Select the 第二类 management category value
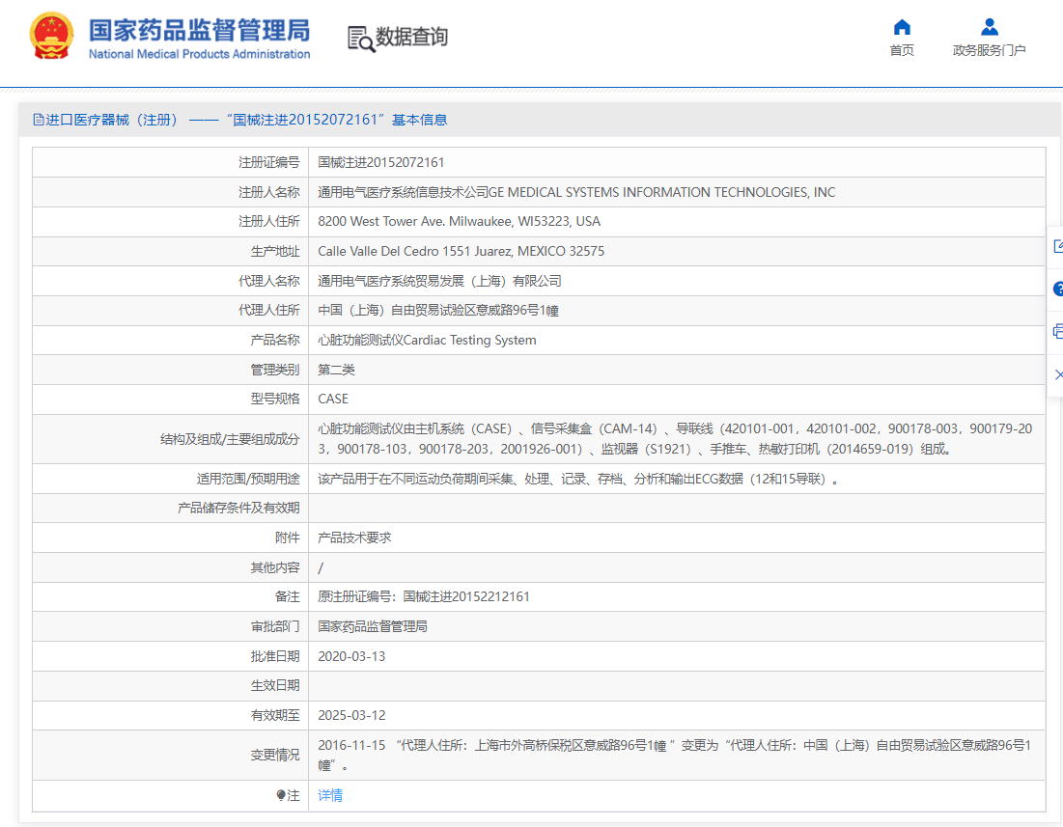This screenshot has width=1063, height=827. pos(336,370)
